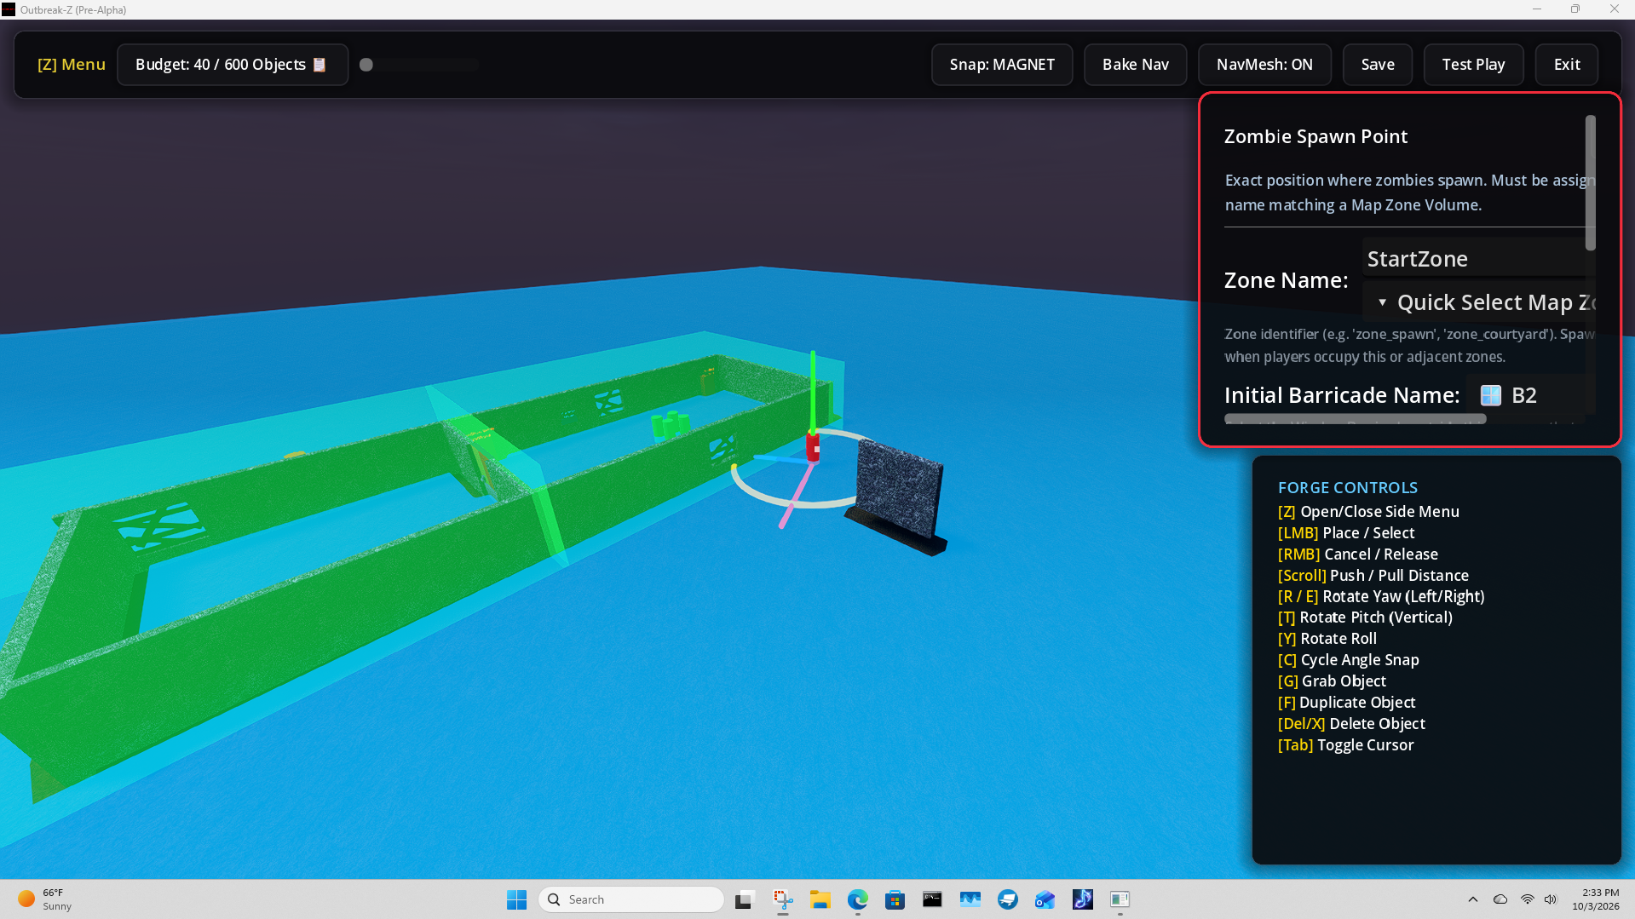This screenshot has width=1635, height=919.
Task: Click the properties panel horizontal scrollbar
Action: coord(1355,419)
